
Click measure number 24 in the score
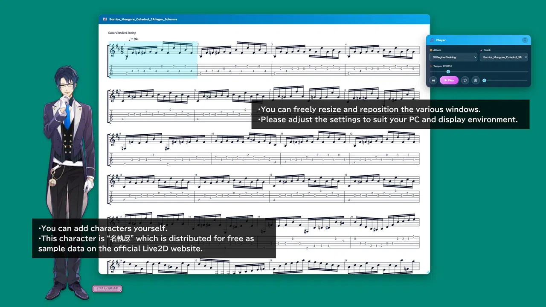tap(346, 260)
